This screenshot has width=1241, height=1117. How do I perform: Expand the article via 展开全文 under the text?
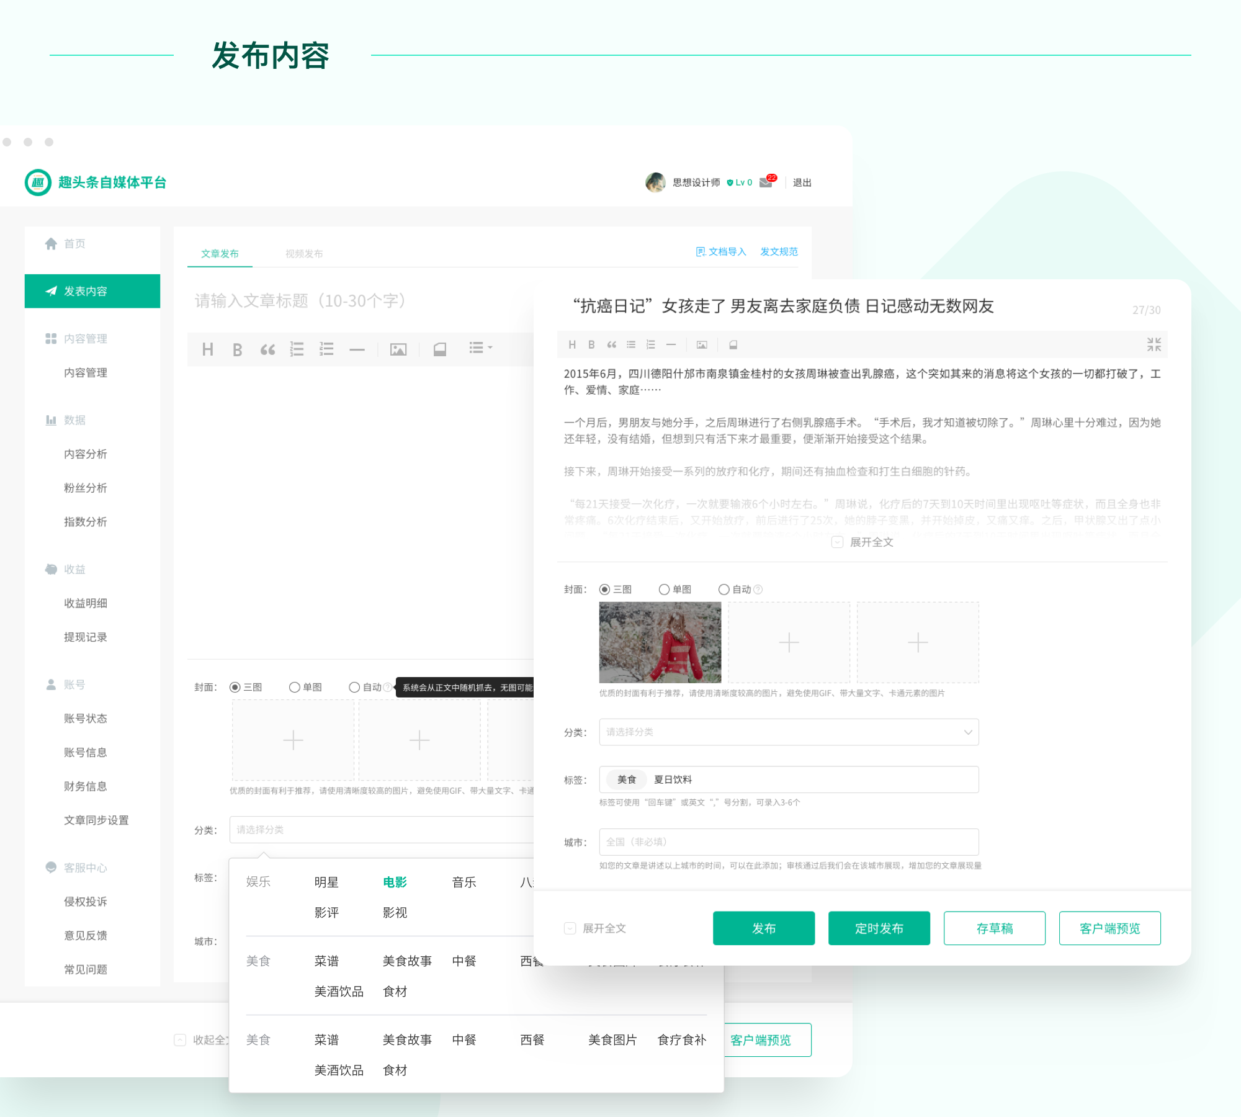pos(862,542)
